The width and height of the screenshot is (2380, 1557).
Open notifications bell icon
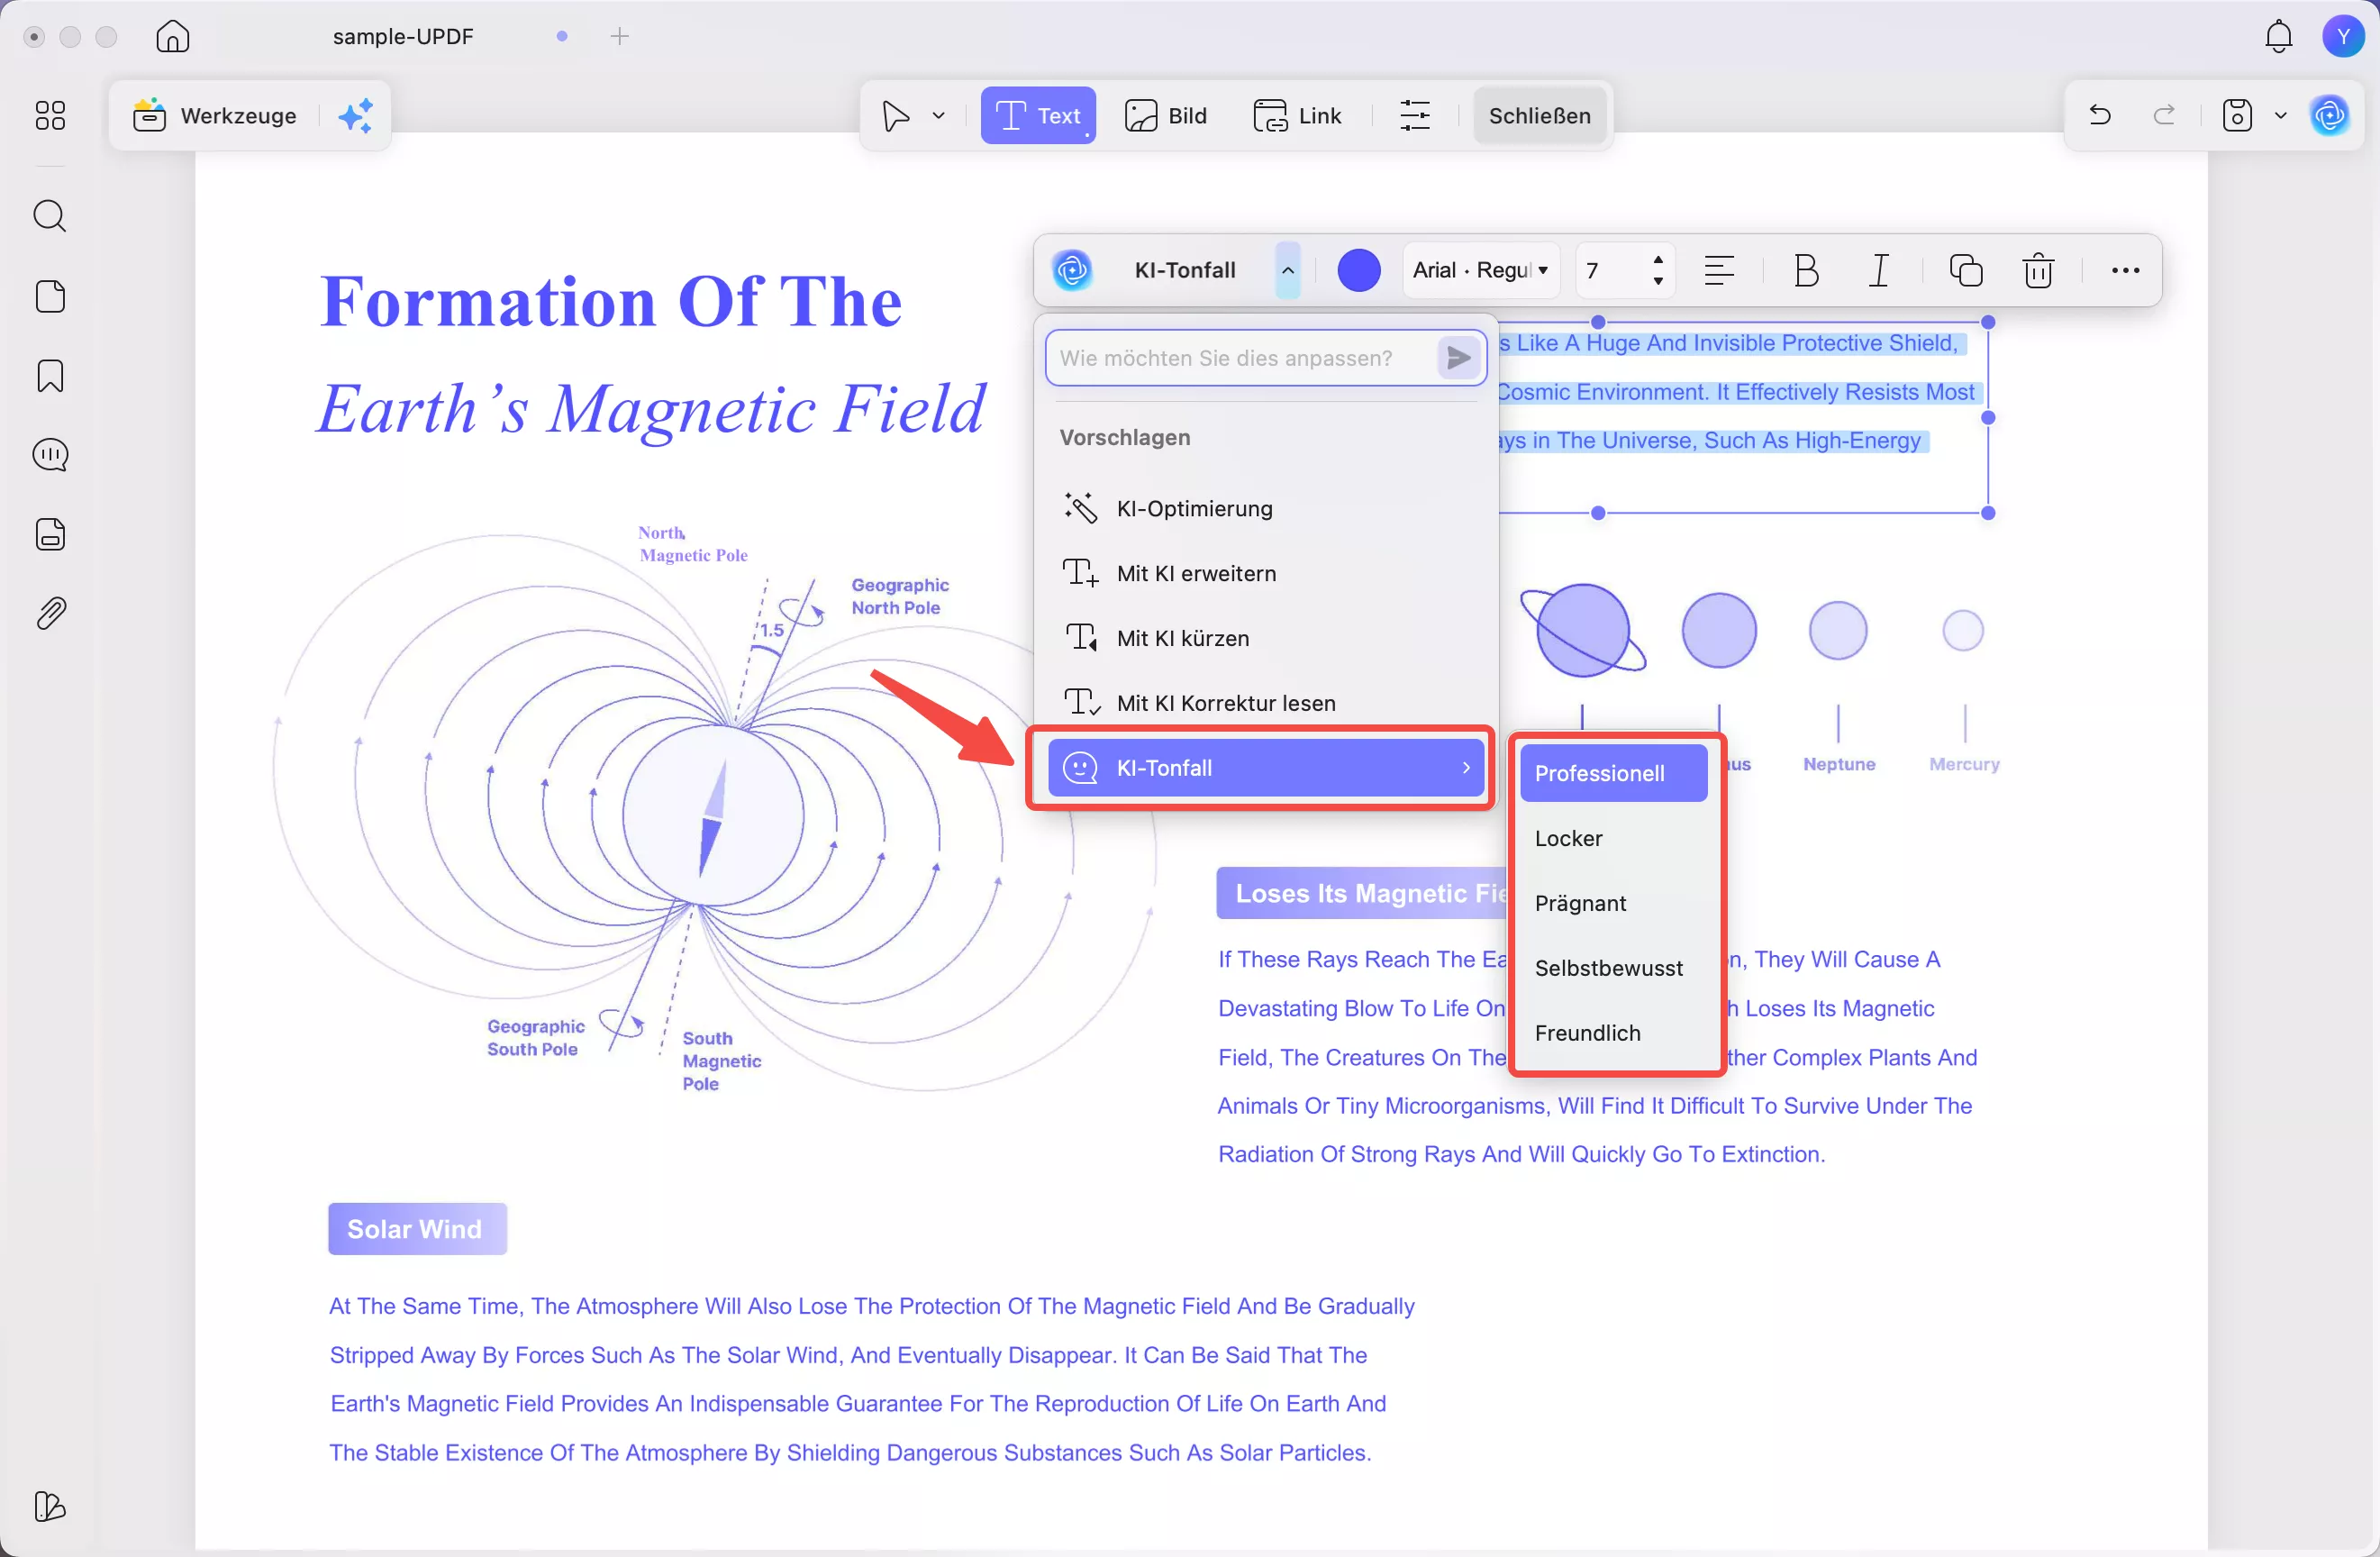[2278, 37]
